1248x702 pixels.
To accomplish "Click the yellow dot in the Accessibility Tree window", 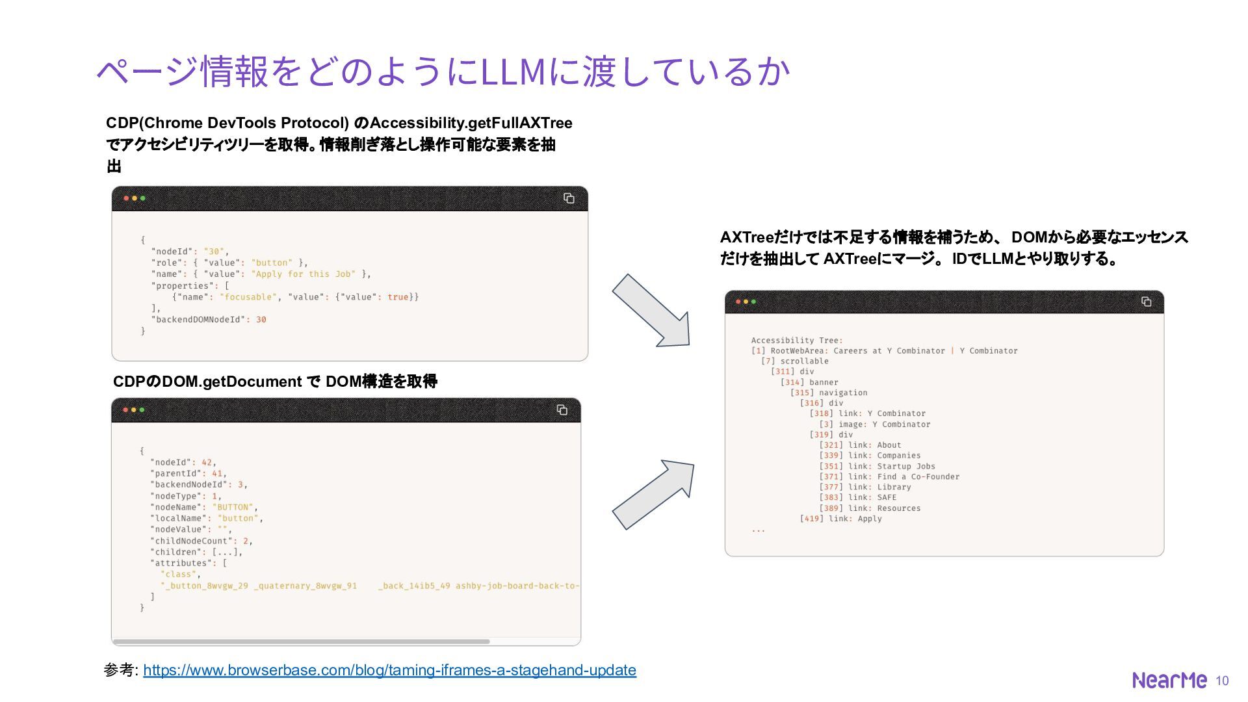I will pyautogui.click(x=746, y=302).
